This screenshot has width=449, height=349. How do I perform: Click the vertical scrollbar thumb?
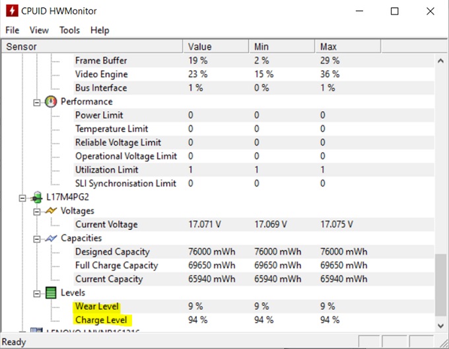[440, 285]
